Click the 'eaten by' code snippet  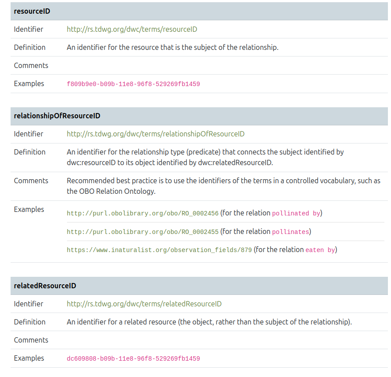point(320,250)
